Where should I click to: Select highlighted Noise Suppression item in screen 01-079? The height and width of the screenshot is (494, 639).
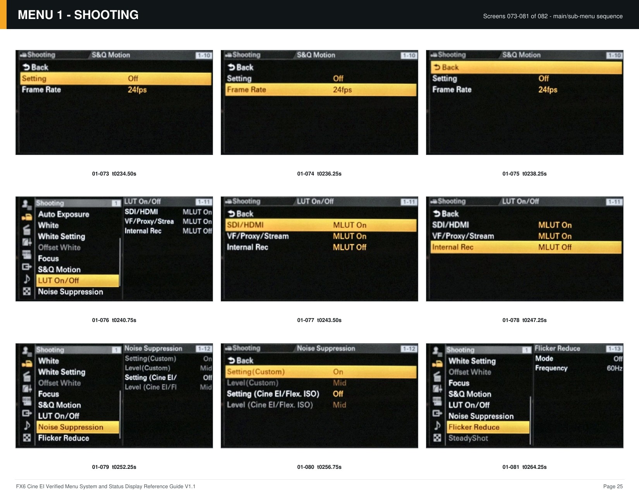pos(77,427)
